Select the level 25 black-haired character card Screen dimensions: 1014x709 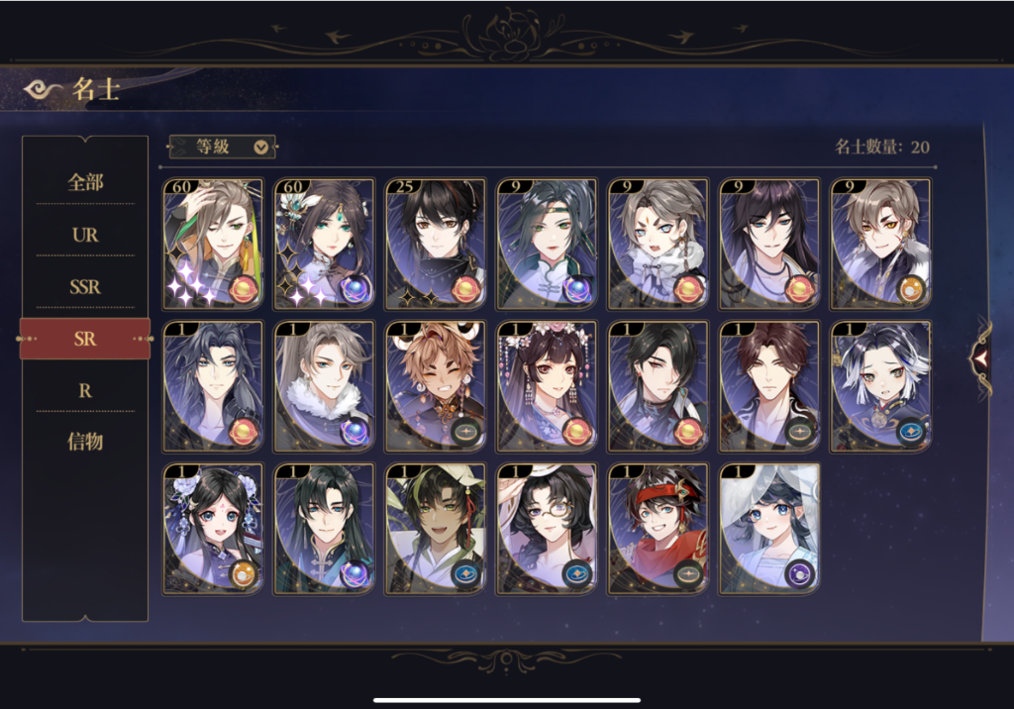[436, 244]
